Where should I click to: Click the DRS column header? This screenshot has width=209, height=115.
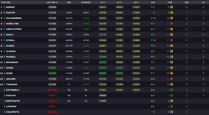[187, 2]
